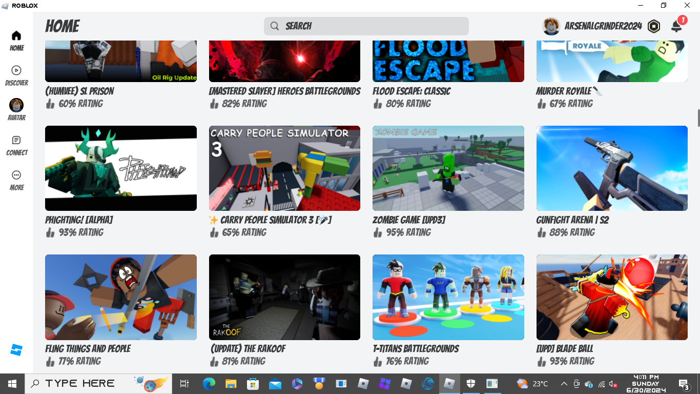Click the "Fling Things and People" title

coord(88,349)
